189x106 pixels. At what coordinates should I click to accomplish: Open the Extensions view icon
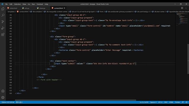click(3, 35)
